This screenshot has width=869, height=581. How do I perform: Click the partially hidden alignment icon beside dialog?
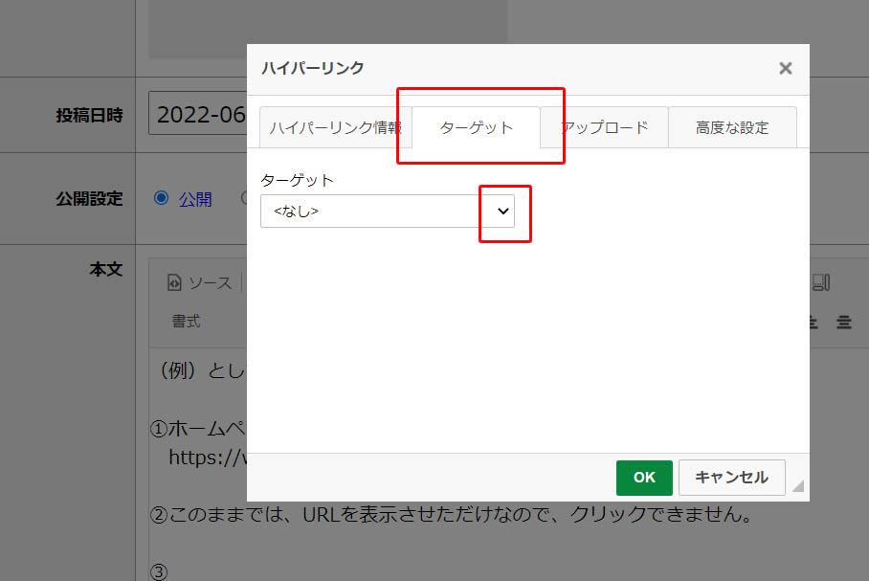tap(814, 323)
